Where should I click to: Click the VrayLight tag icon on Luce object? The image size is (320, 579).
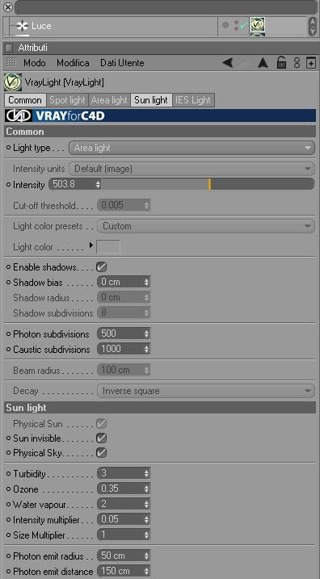[258, 25]
